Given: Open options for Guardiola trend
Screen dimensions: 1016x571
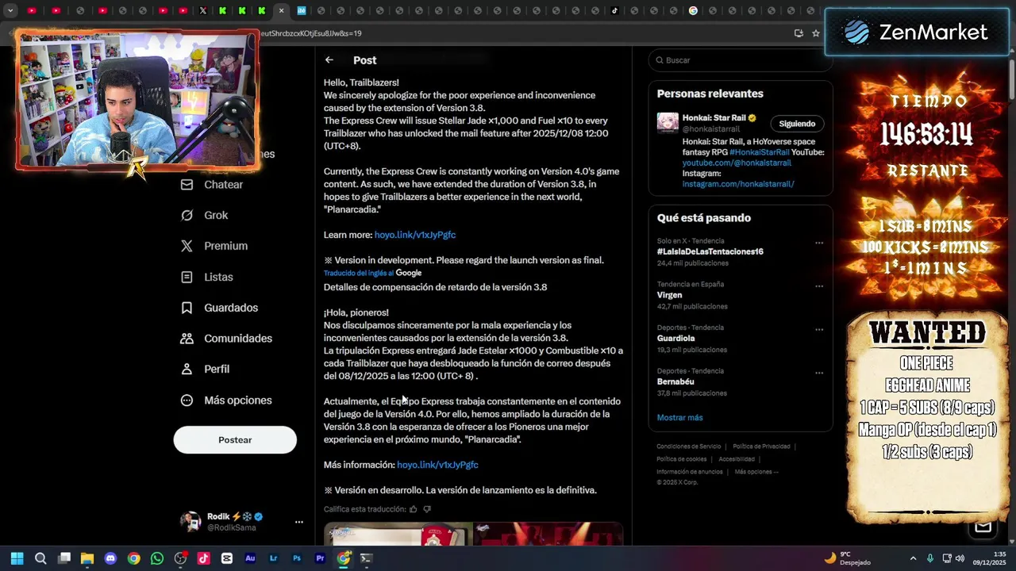Looking at the screenshot, I should point(819,330).
